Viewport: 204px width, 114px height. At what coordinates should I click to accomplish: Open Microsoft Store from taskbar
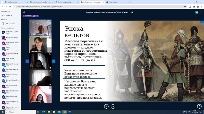tap(54, 112)
